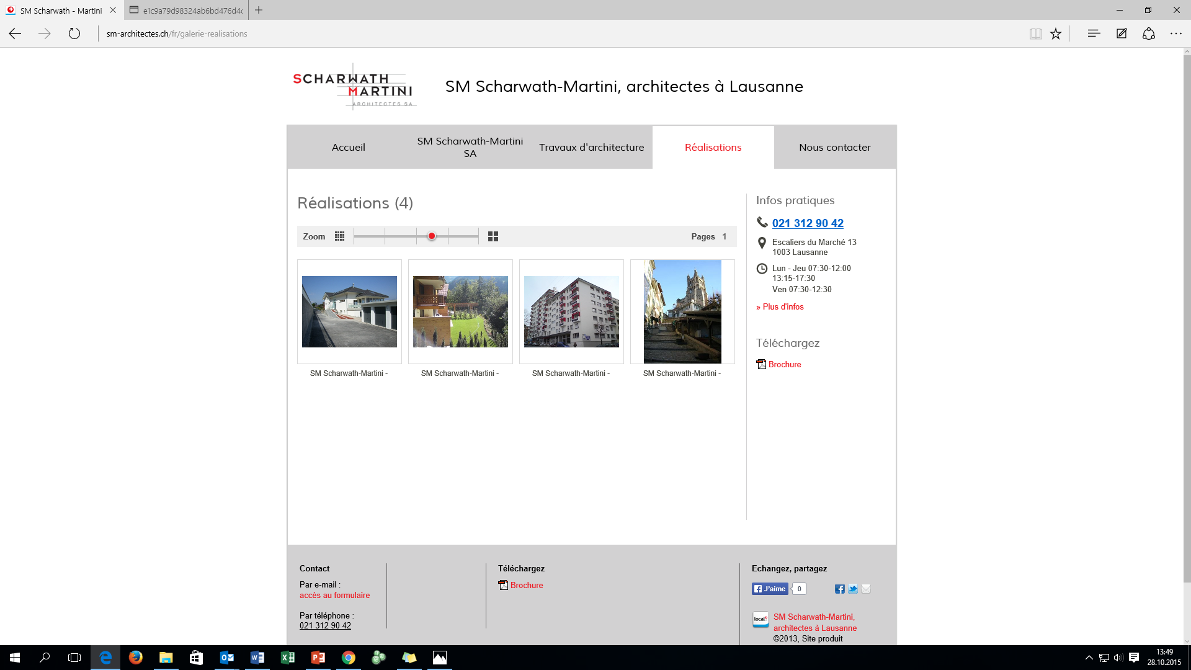This screenshot has height=670, width=1191.
Task: Show hidden system tray icons
Action: point(1089,658)
